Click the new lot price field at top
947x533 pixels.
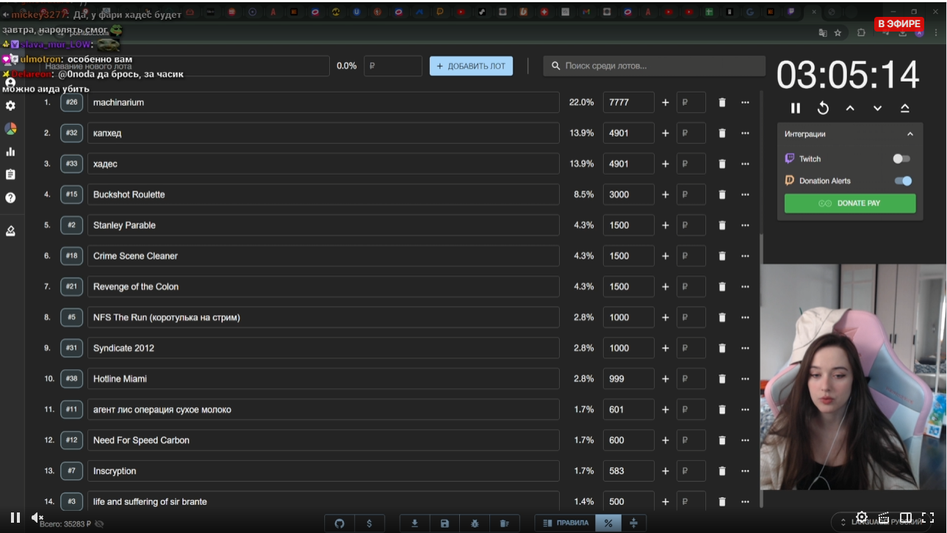click(393, 66)
